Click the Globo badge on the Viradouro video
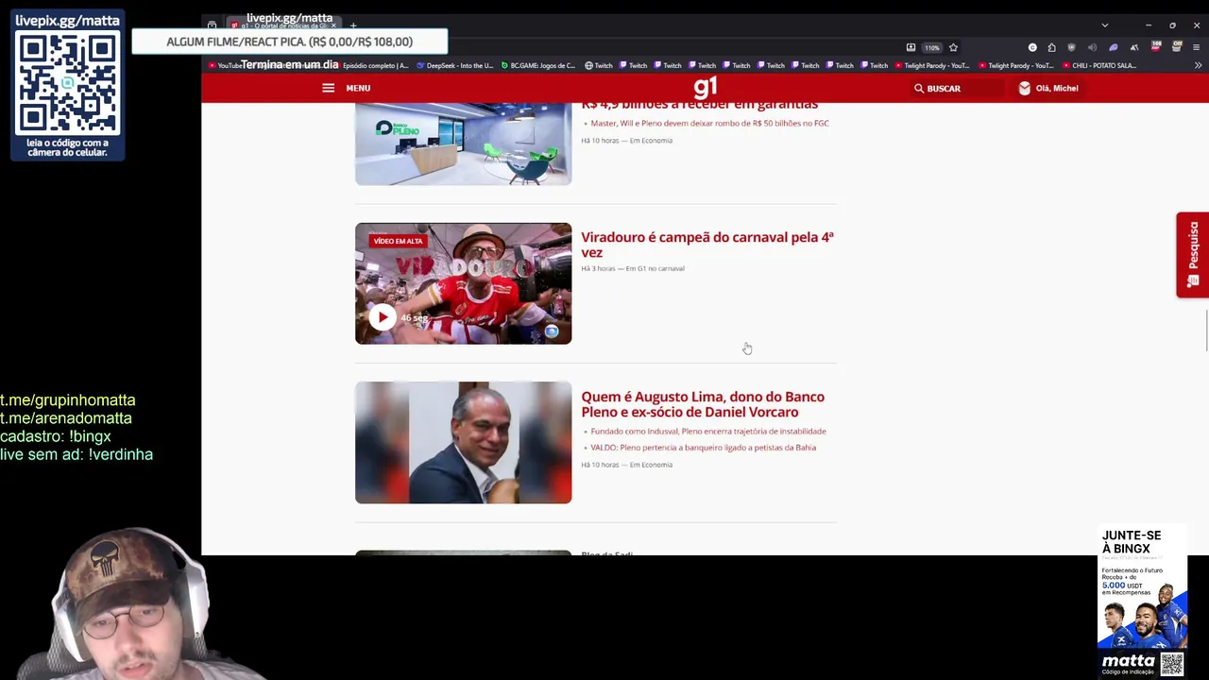 coord(552,331)
